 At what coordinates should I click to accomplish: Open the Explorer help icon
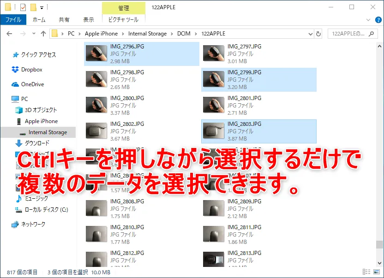[378, 20]
